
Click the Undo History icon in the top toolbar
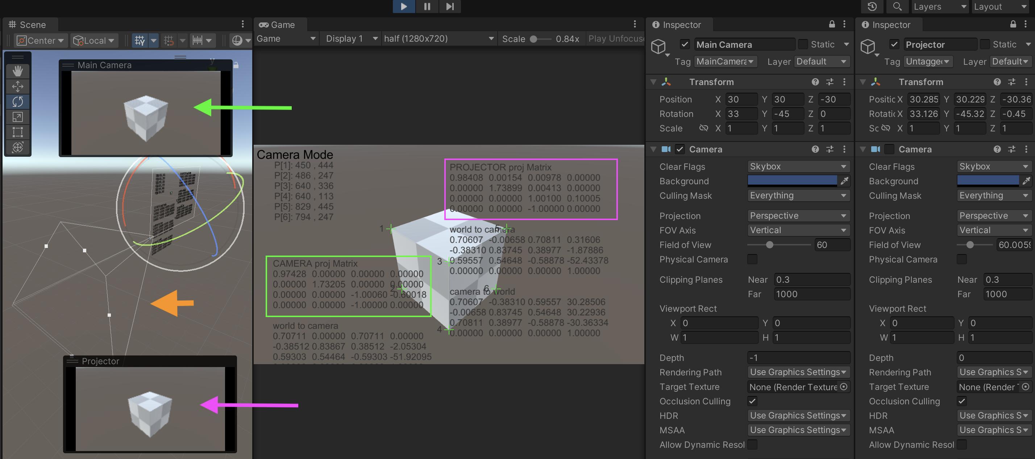(x=872, y=7)
